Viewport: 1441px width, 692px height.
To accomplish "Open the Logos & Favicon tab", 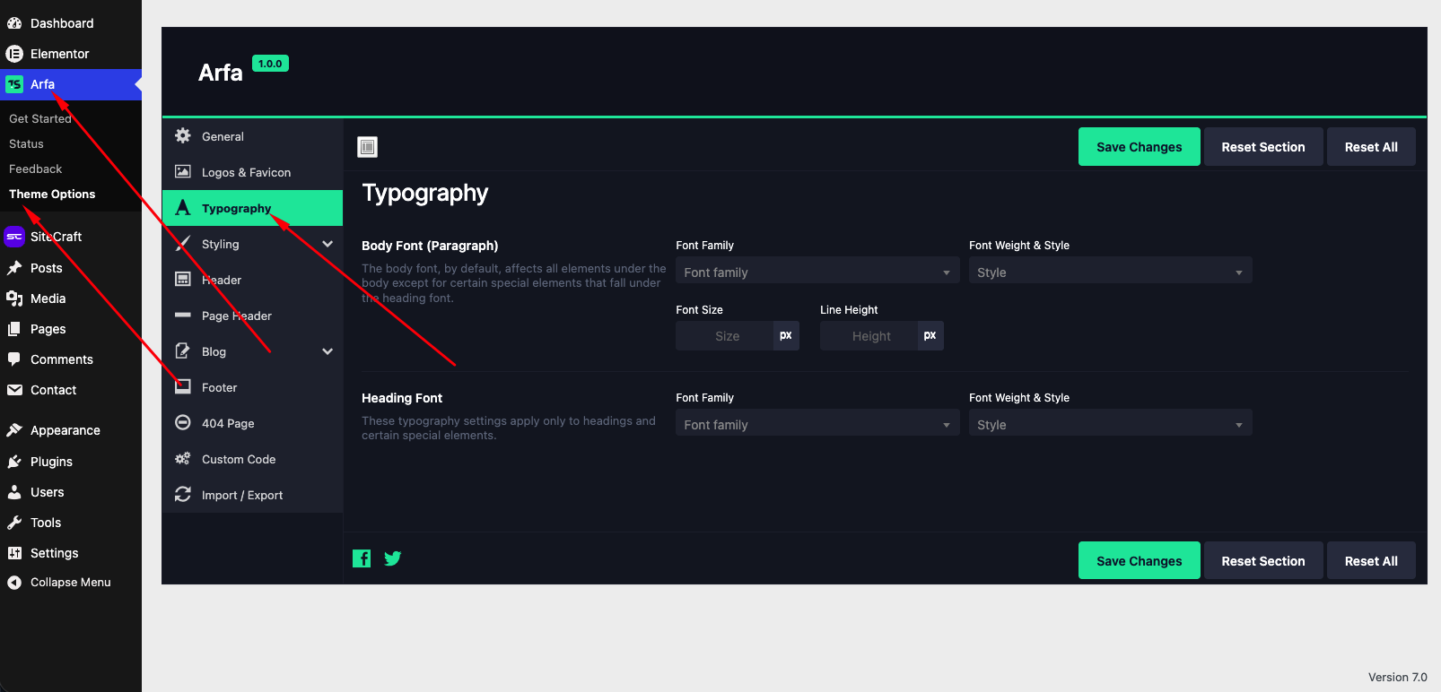I will coord(252,172).
